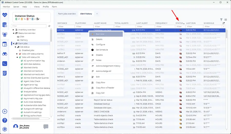
Task: Click the plus add icon in sidebar
Action: (5, 112)
